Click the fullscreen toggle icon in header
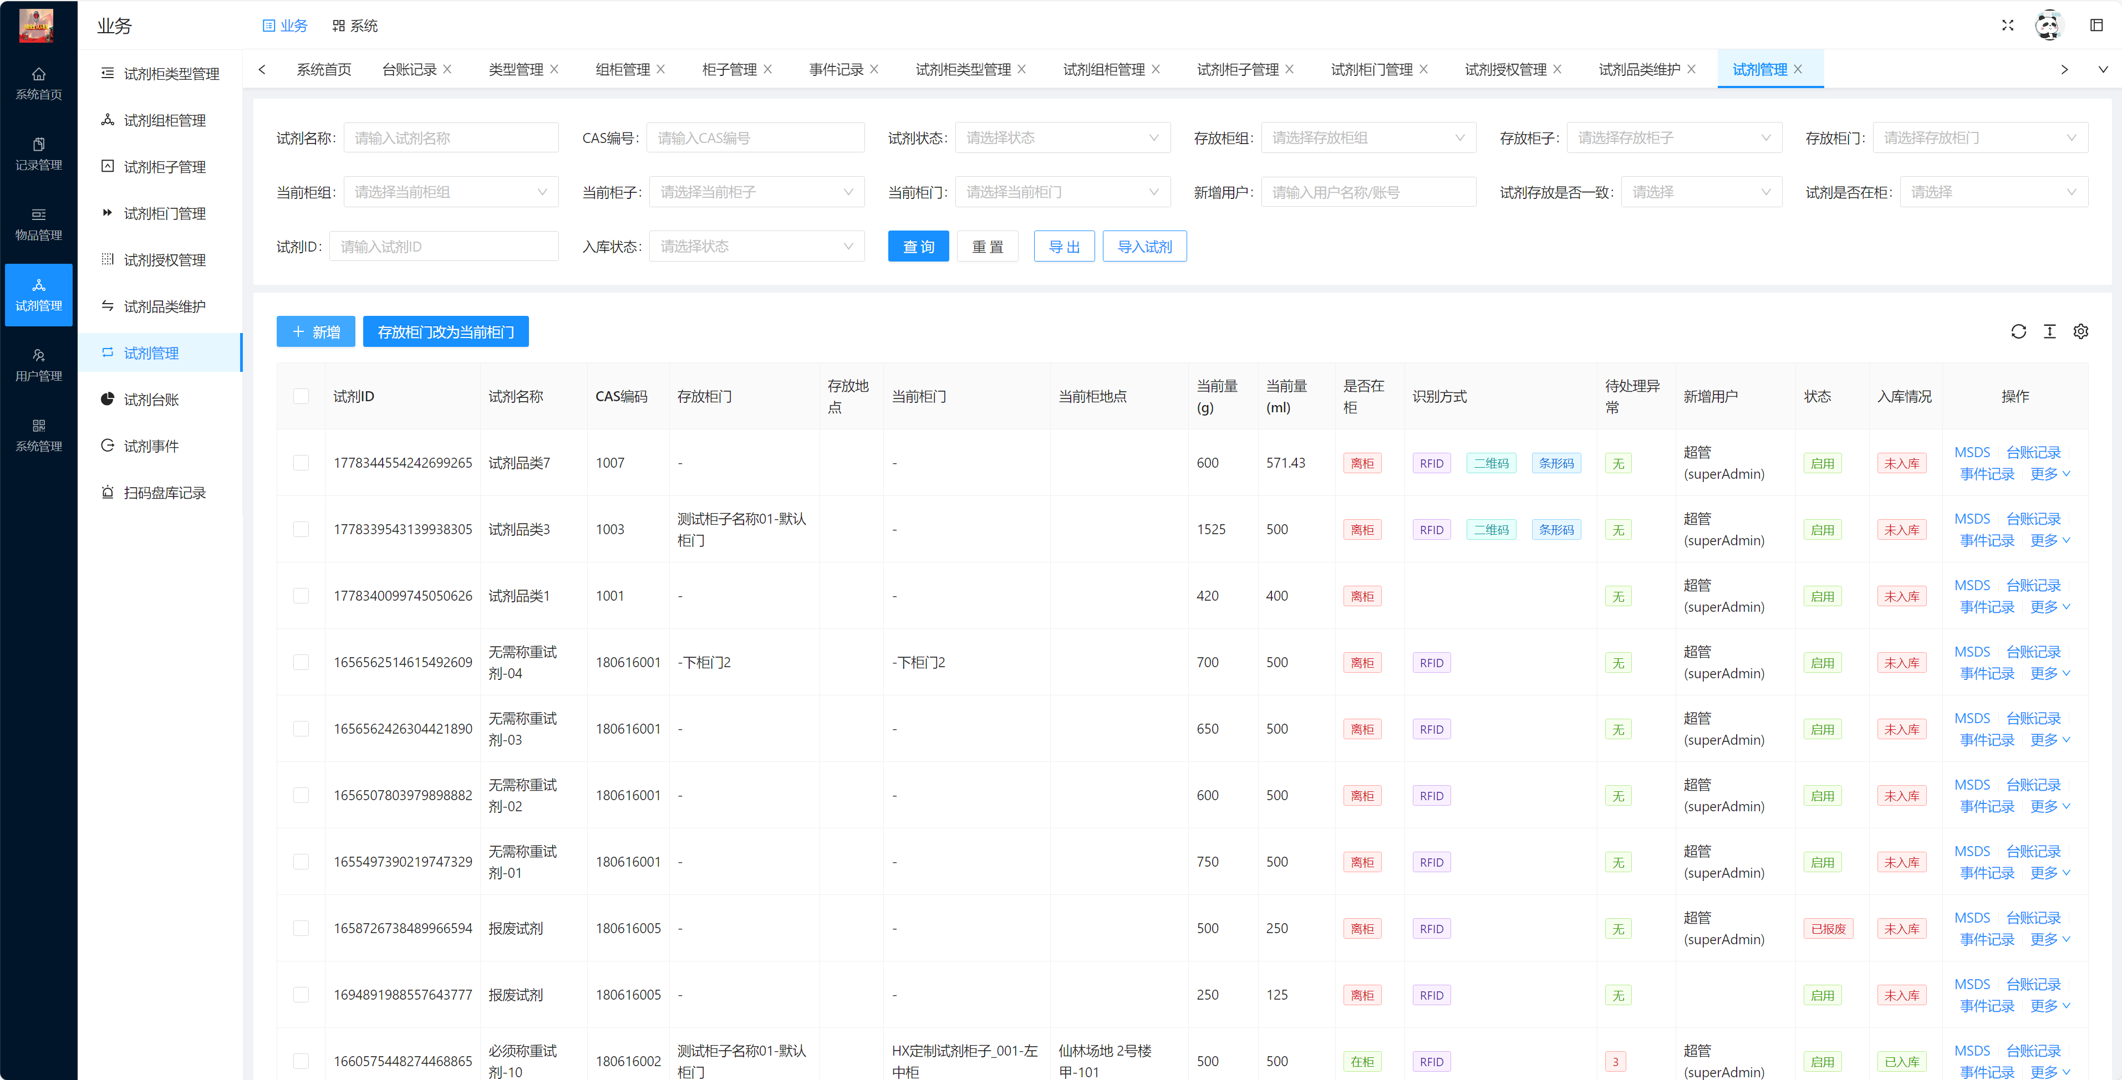Screen dimensions: 2122x1080 click(x=2007, y=25)
